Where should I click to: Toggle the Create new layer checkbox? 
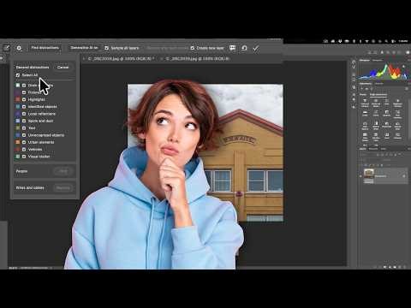click(x=193, y=48)
